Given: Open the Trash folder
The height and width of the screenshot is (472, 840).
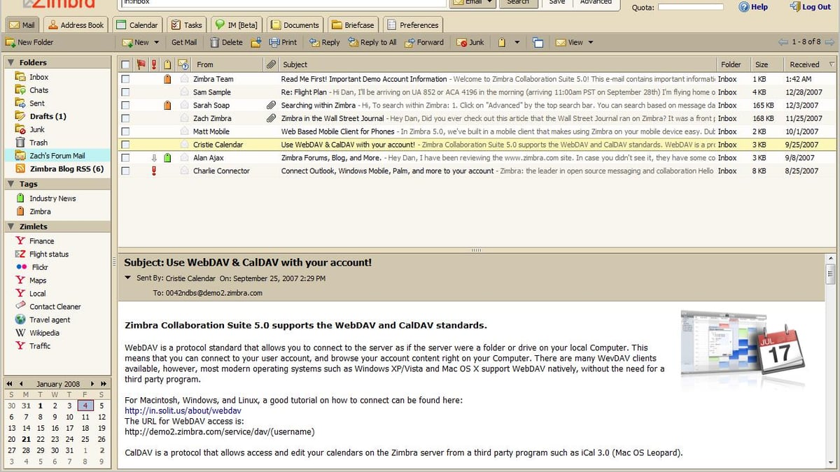Looking at the screenshot, I should coord(31,143).
